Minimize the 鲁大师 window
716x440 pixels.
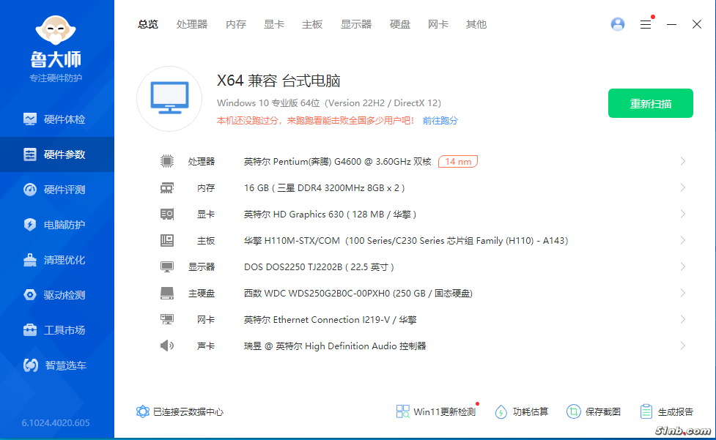point(671,24)
